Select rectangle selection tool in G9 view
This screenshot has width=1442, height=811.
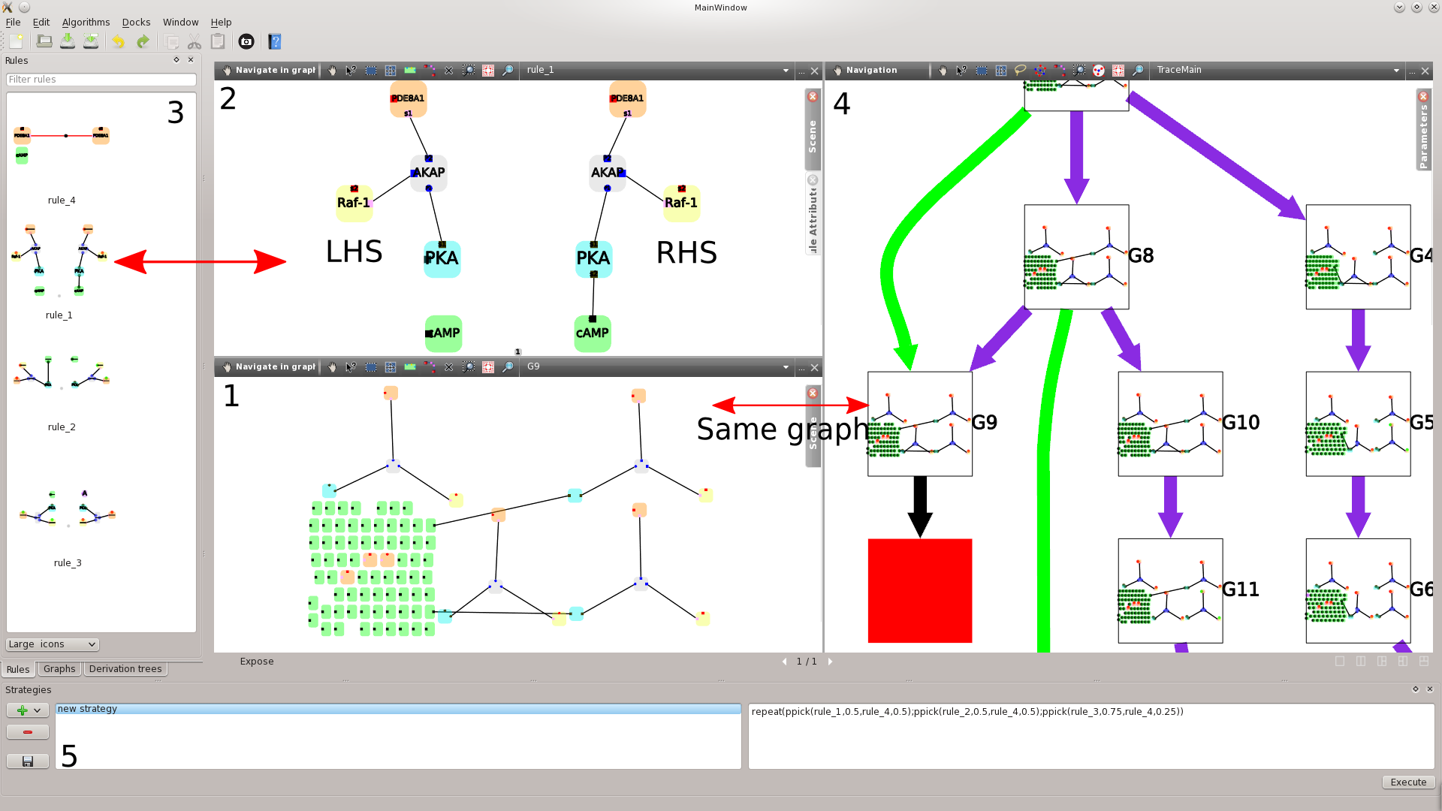pos(371,367)
